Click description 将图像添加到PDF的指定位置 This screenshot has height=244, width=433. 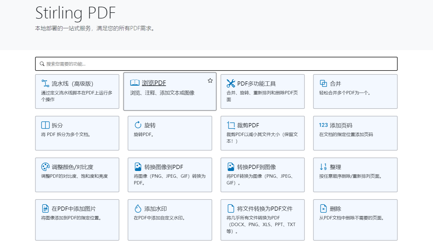pyautogui.click(x=71, y=218)
